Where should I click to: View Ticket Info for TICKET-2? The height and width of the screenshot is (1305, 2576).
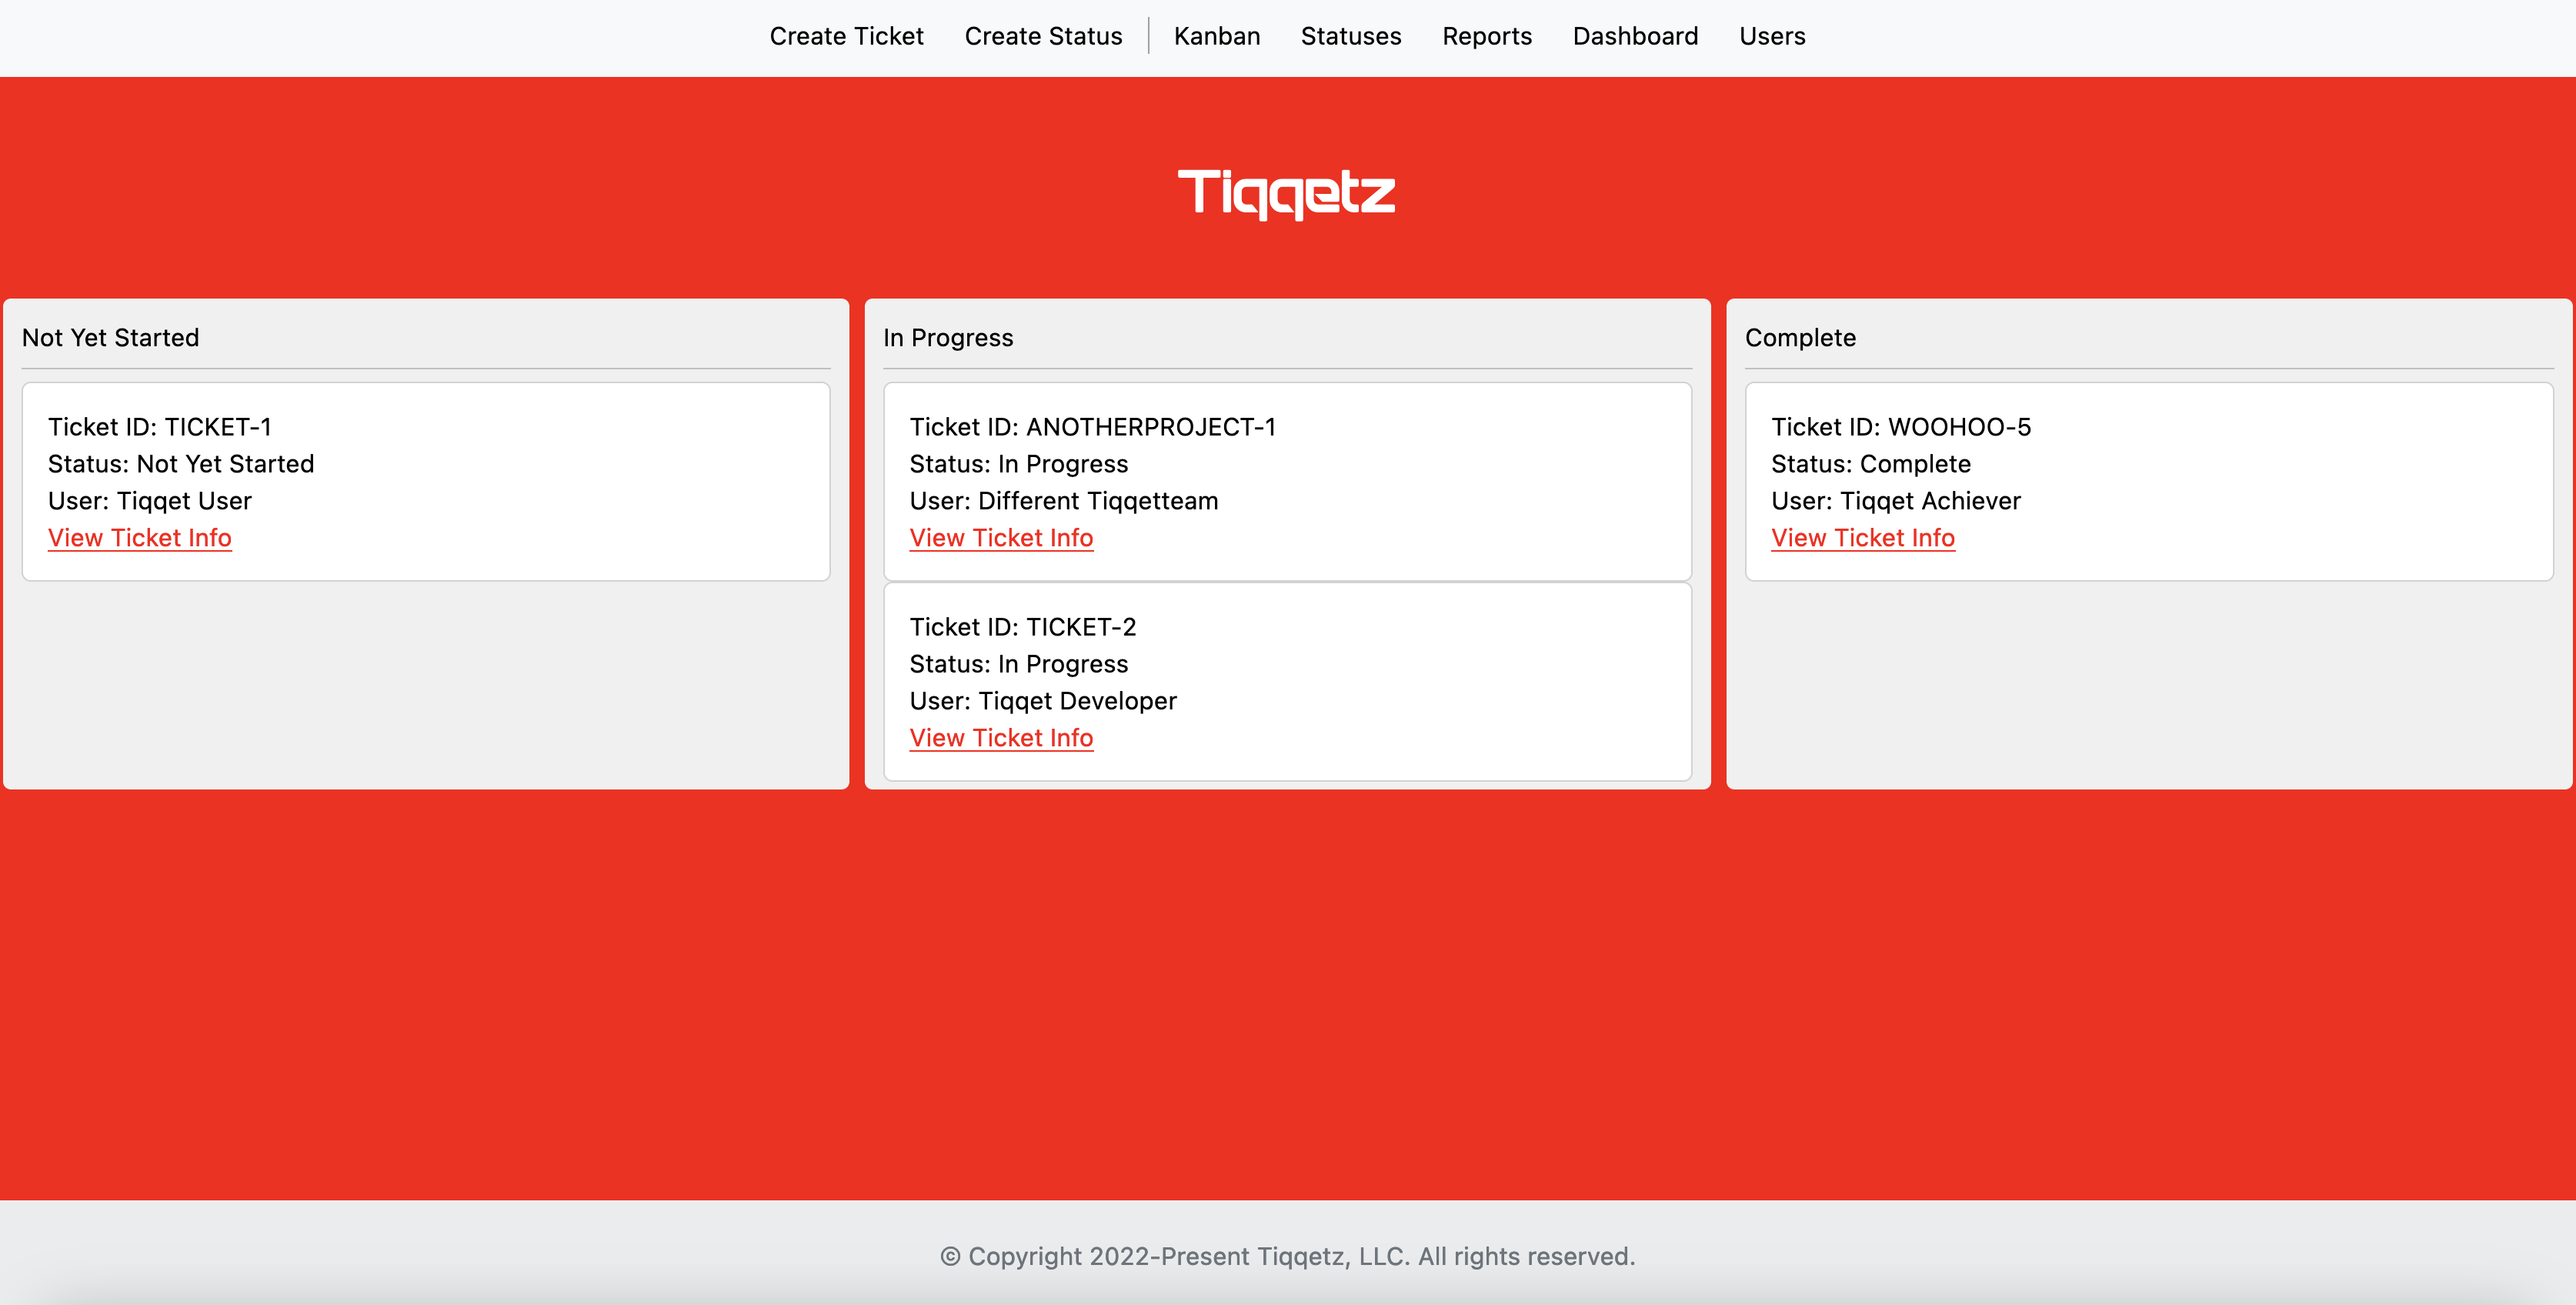coord(1001,738)
